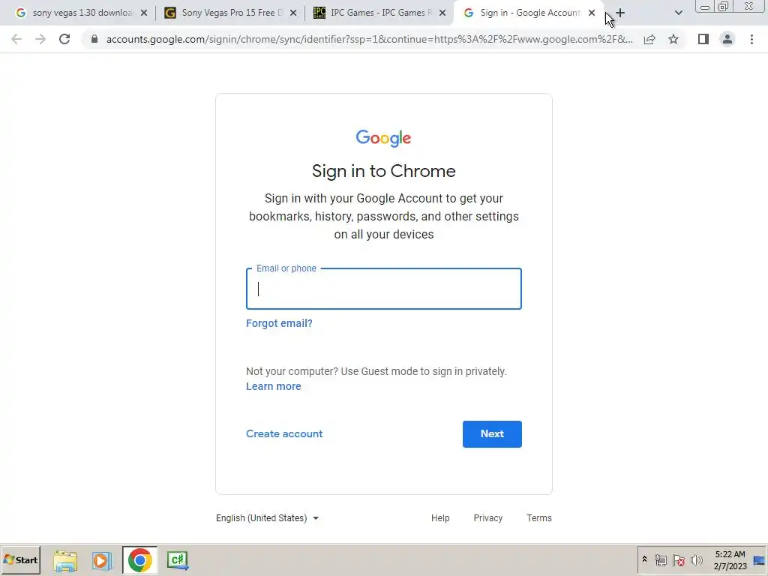768x576 pixels.
Task: Share this page using the share icon
Action: click(649, 39)
